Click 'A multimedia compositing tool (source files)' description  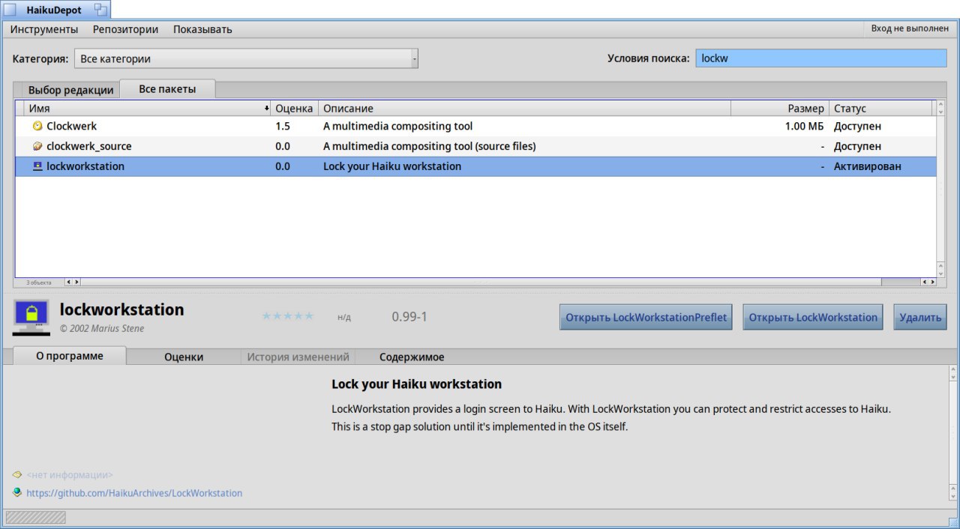tap(430, 146)
